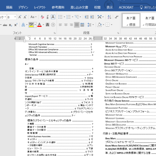Open text highlight color dropdown arrow
Image resolution: width=156 pixels, height=156 pixels.
click(35, 25)
